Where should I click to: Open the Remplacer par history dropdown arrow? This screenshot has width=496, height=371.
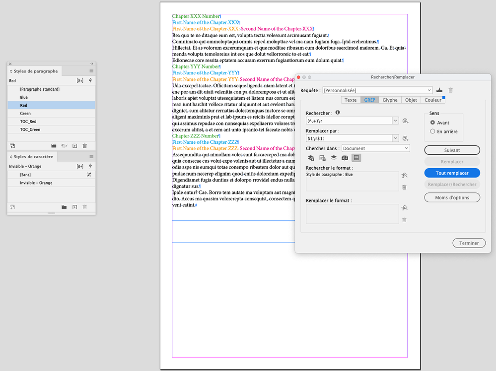pos(395,138)
